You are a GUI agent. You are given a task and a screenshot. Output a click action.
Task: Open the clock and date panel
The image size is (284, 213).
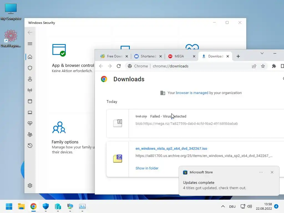click(264, 206)
